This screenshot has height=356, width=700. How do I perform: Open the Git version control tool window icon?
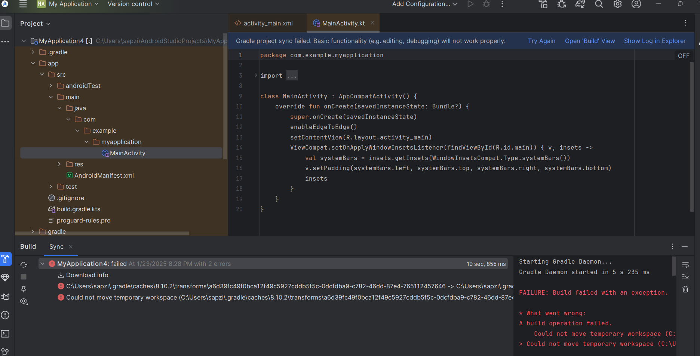5,352
